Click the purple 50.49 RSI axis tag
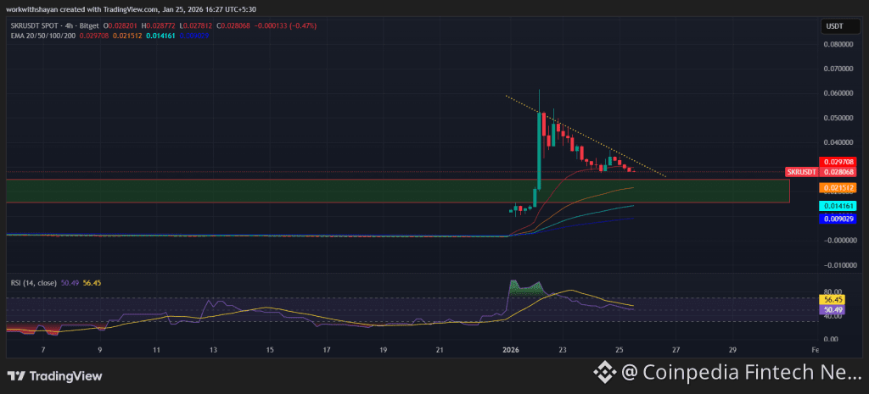Screen dimensions: 869x394 click(x=834, y=310)
